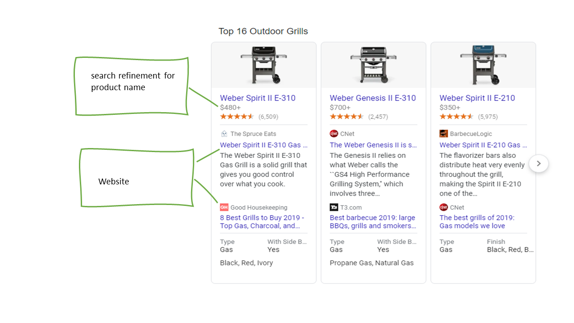Click Weber Spirit II E-310 grill image

tap(264, 65)
